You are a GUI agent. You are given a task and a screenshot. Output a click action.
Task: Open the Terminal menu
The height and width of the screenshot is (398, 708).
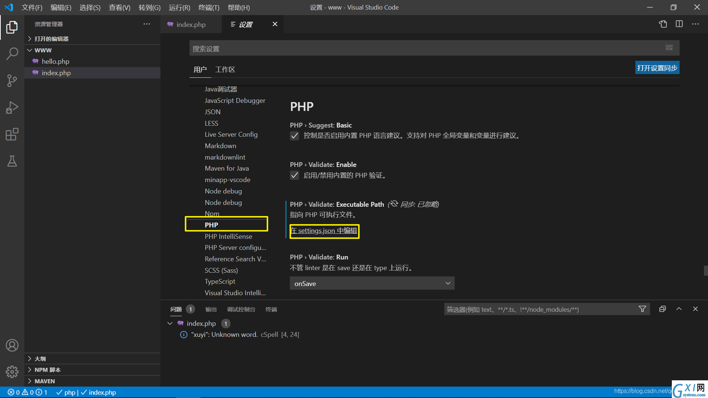click(x=209, y=7)
